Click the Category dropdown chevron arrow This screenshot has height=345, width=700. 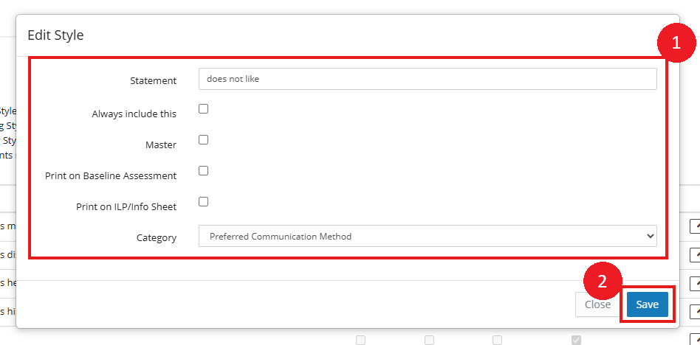point(650,236)
